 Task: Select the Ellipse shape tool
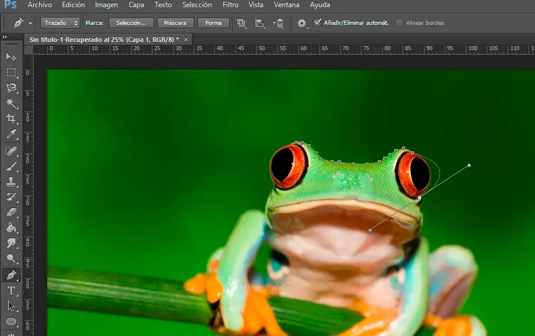point(11,321)
